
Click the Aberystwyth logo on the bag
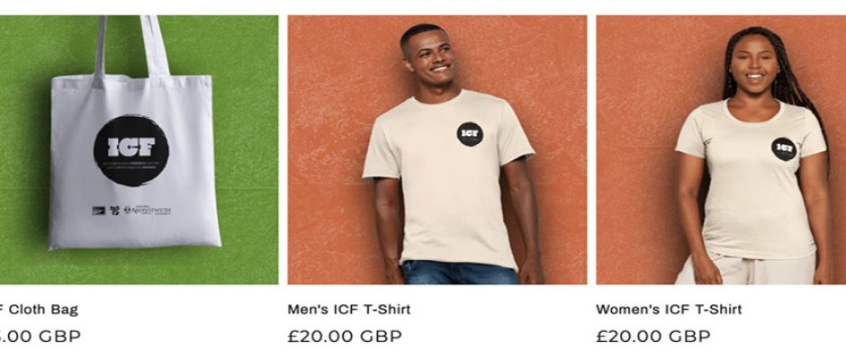tap(148, 210)
